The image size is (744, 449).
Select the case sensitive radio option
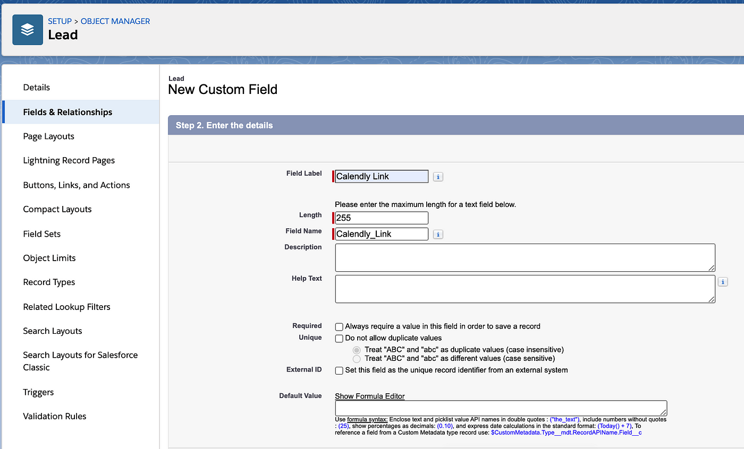[357, 359]
